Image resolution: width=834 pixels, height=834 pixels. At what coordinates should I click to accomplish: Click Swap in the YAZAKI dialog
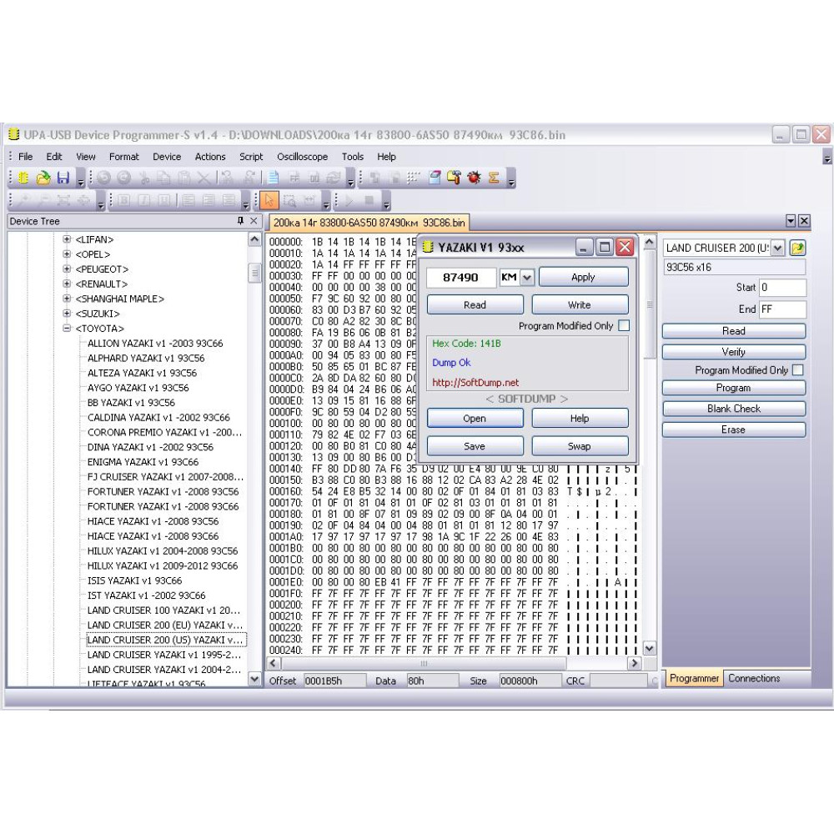click(580, 446)
